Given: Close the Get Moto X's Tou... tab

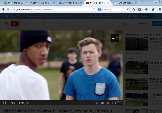Looking at the screenshot, I should [54, 3].
